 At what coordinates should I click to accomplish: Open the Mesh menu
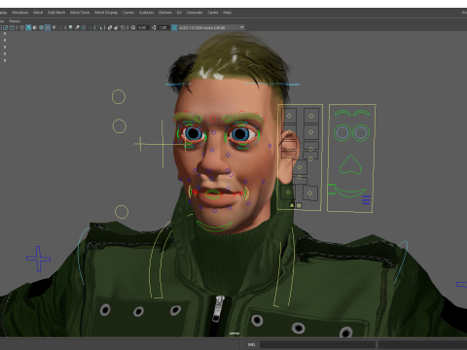(38, 13)
